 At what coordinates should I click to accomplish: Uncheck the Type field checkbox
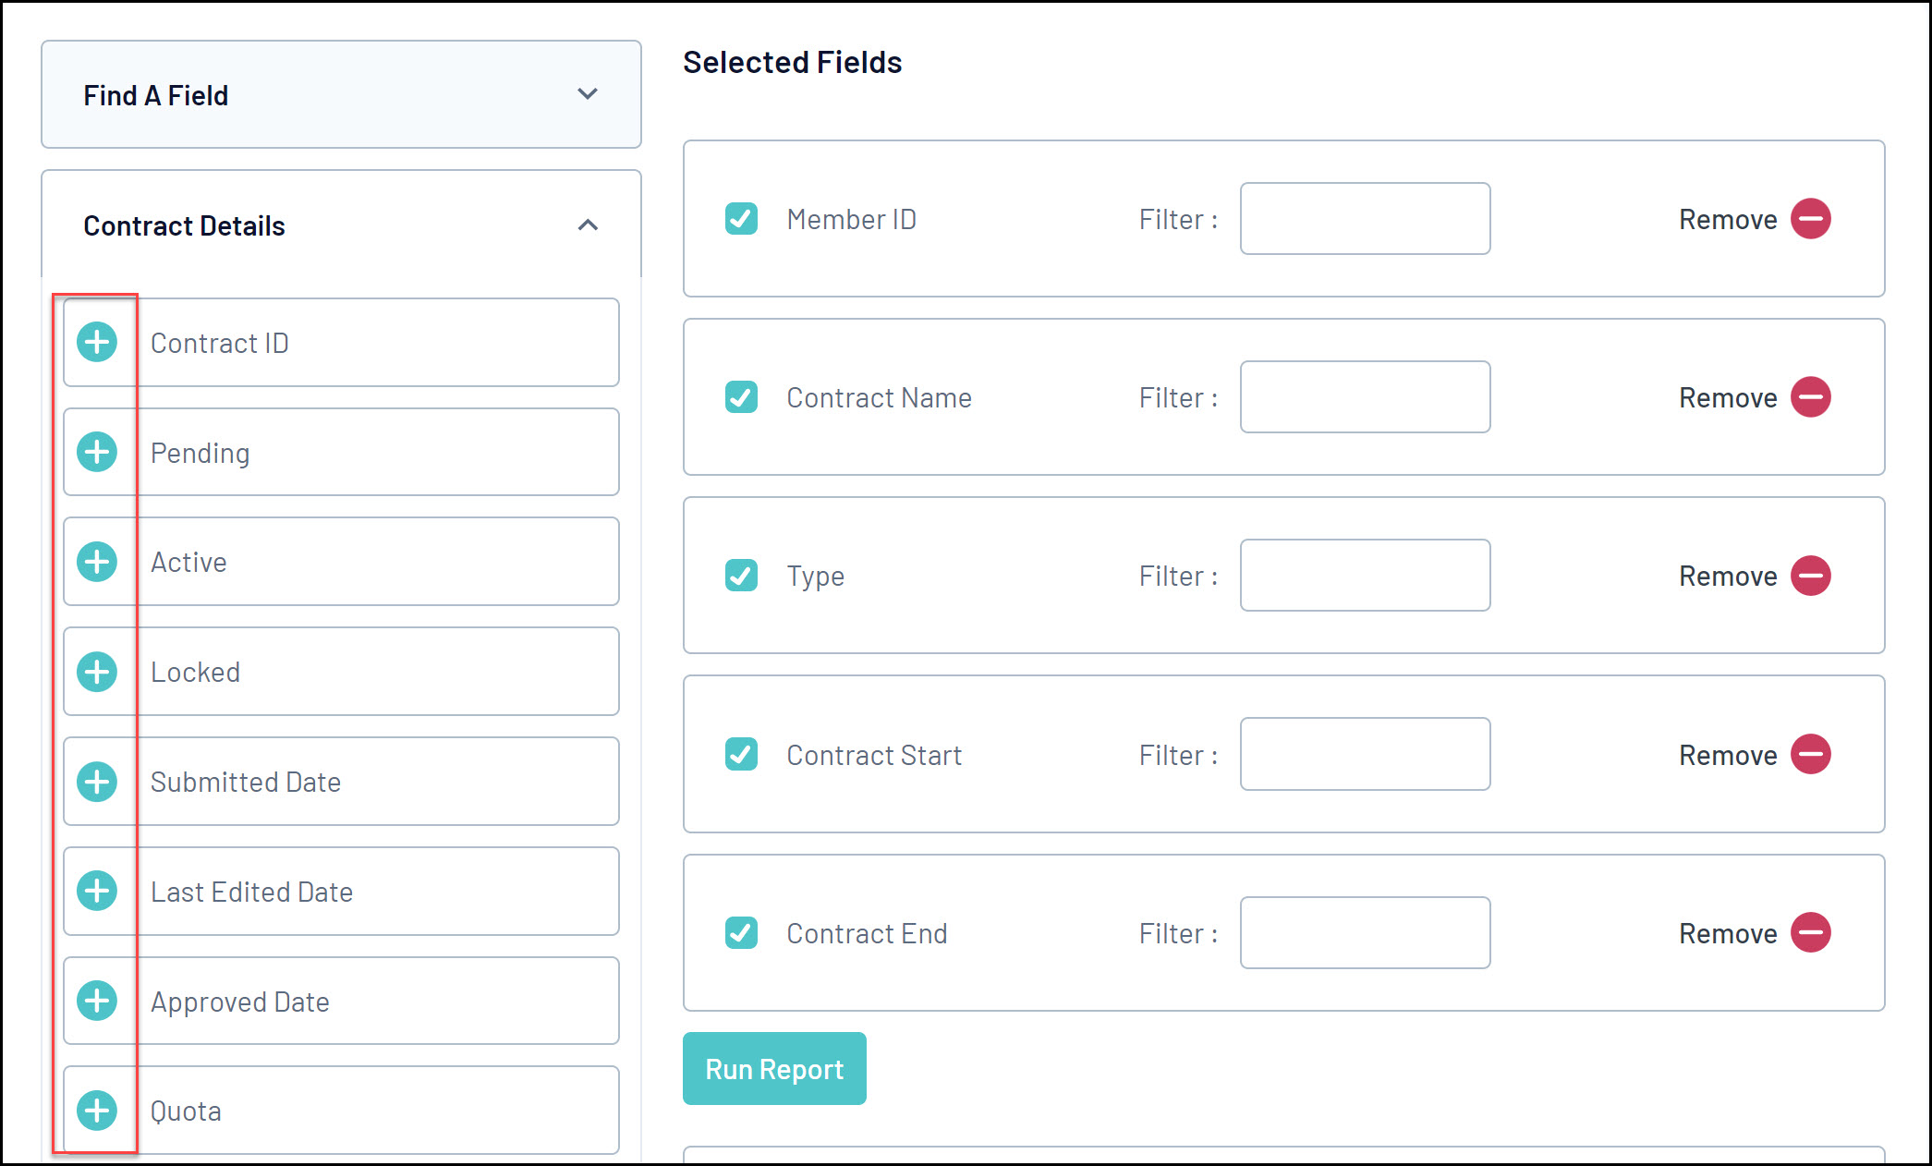(741, 576)
